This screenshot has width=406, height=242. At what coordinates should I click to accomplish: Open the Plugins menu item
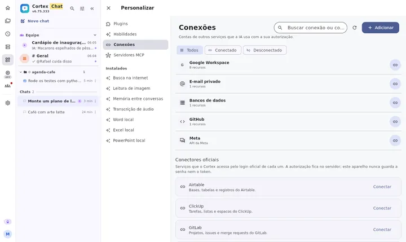click(135, 24)
